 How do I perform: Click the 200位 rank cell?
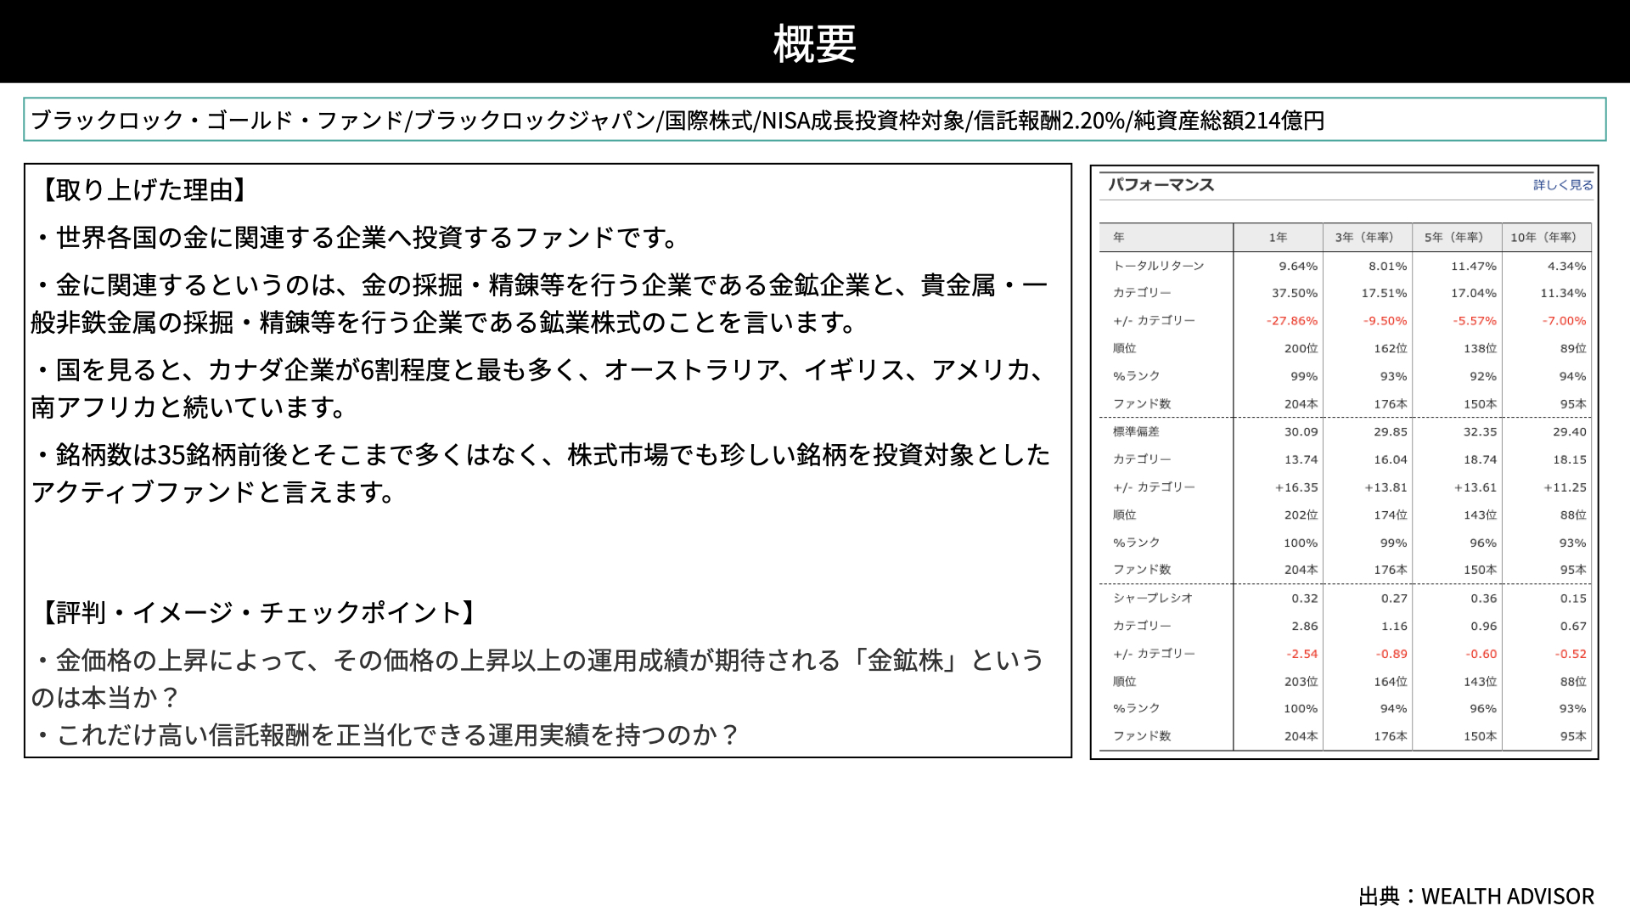tap(1301, 348)
